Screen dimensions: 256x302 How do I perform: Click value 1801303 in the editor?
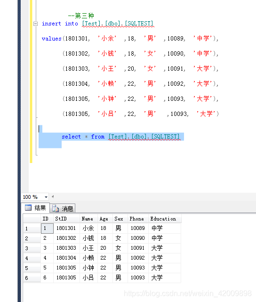(77, 69)
